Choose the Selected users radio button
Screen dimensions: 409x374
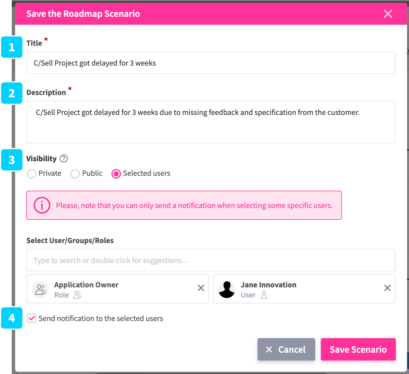[x=116, y=174]
